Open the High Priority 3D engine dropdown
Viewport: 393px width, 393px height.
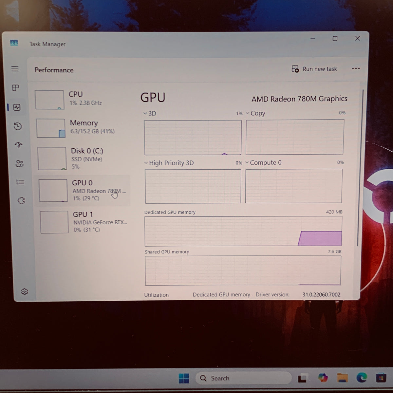coord(169,163)
